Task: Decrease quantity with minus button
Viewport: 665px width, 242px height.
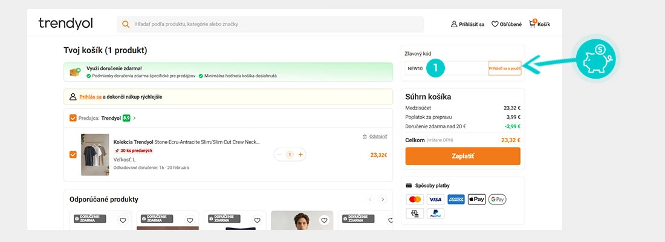Action: (x=279, y=154)
